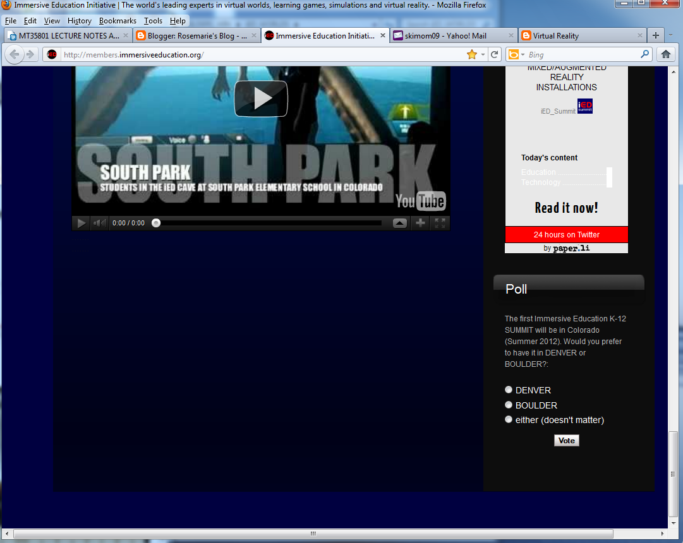Close the Immersive Education Initiative tab
This screenshot has width=683, height=543.
[x=383, y=35]
